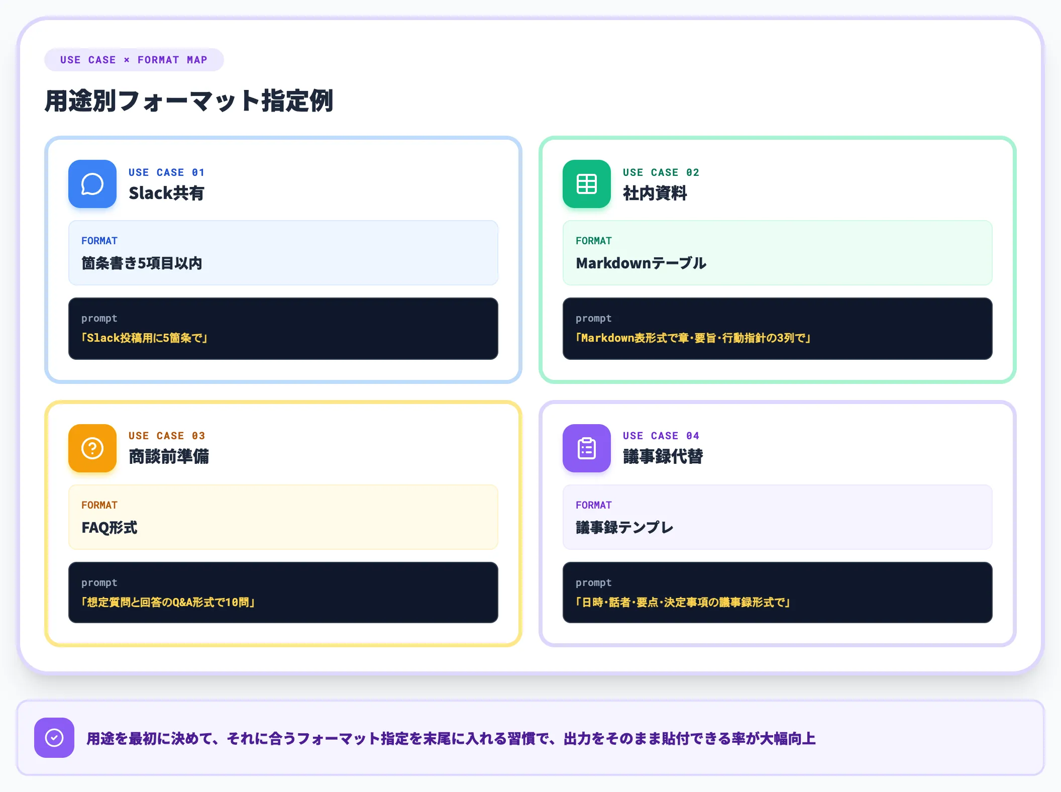Screen dimensions: 1061x792
Task: Click the prompt label in the Slack共有 code box
Action: (99, 319)
